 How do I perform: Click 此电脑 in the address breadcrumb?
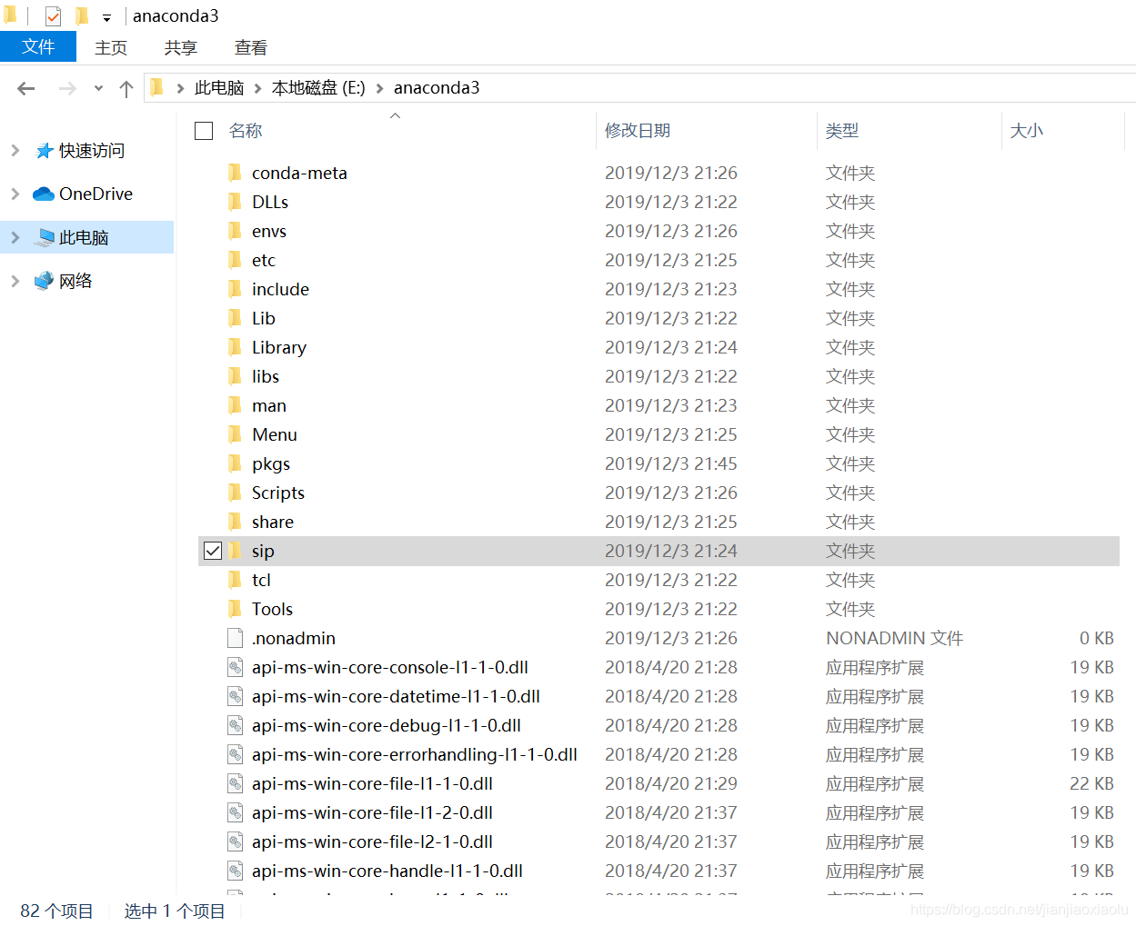pyautogui.click(x=219, y=88)
